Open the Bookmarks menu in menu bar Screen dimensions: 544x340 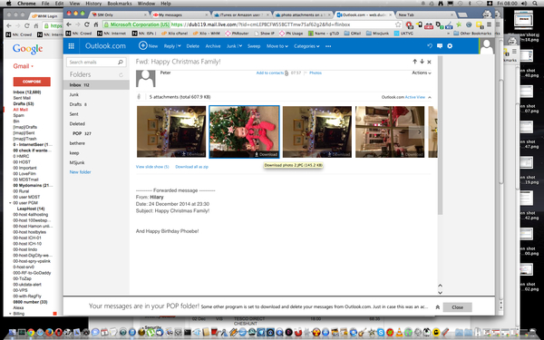(x=120, y=3)
